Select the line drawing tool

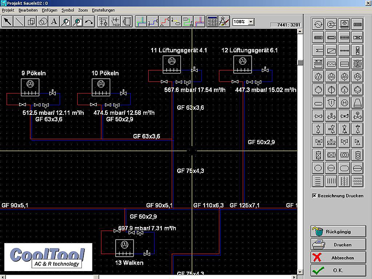(19, 21)
